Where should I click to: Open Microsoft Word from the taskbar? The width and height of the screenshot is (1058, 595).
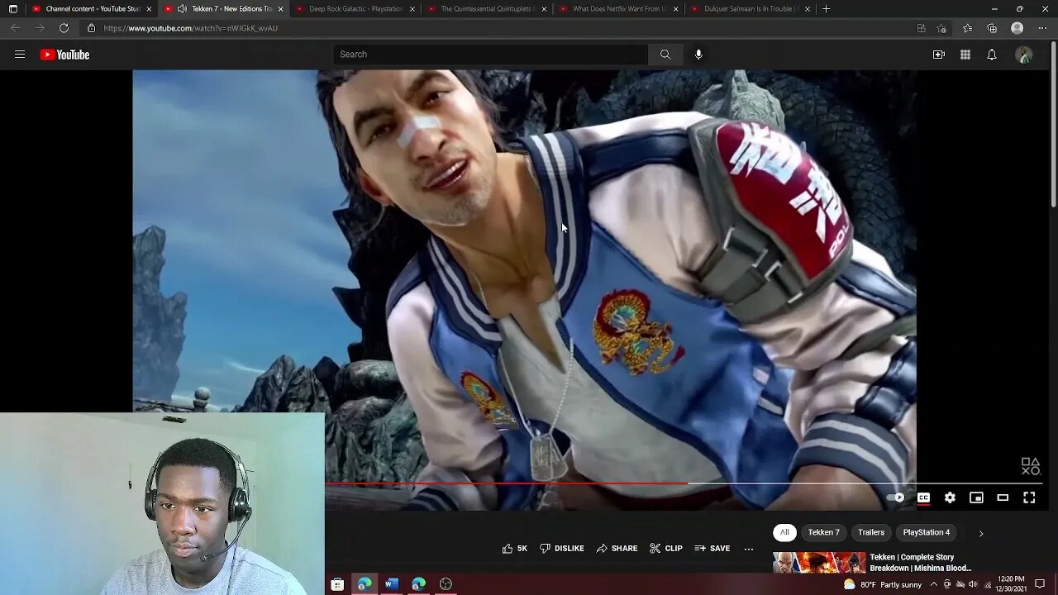[x=392, y=584]
